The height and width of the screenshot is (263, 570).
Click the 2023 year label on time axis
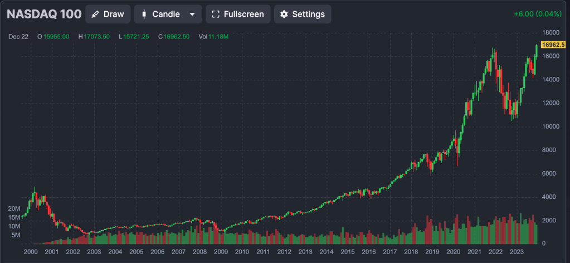pyautogui.click(x=518, y=252)
